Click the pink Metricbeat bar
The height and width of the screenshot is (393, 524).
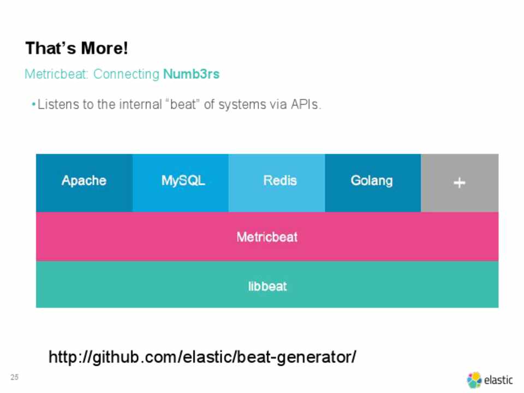pyautogui.click(x=267, y=237)
